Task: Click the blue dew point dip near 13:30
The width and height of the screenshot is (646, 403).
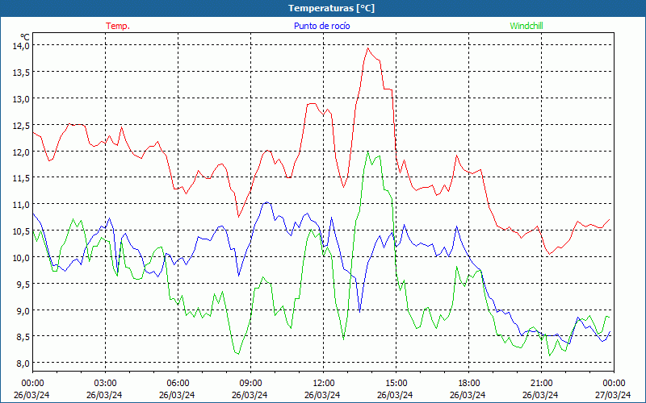Action: pyautogui.click(x=359, y=312)
